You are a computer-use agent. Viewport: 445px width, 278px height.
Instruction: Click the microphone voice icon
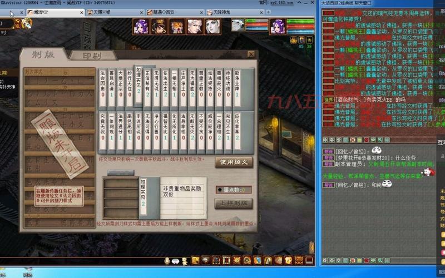click(x=167, y=261)
